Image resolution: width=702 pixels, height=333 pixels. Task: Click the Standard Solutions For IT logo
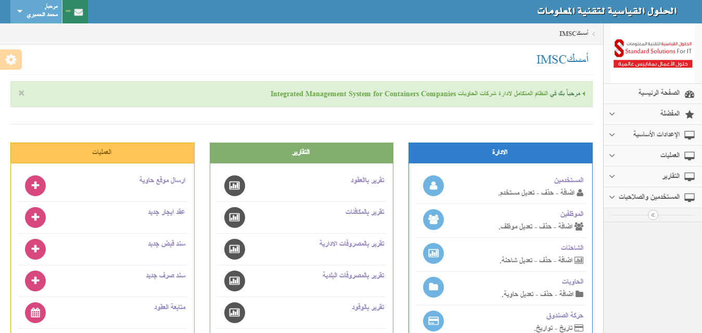tap(653, 54)
